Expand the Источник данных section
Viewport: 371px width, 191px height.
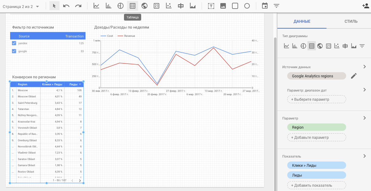click(365, 67)
